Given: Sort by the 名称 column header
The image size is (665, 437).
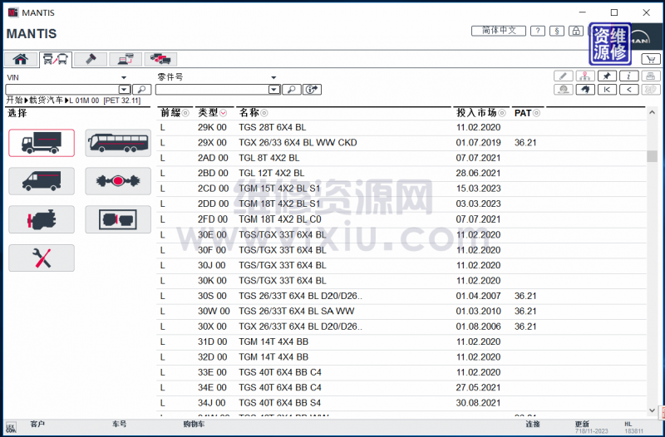Looking at the screenshot, I should point(254,113).
